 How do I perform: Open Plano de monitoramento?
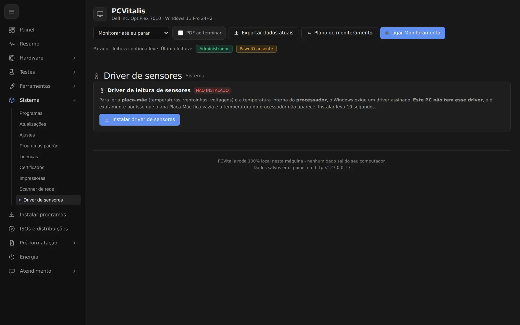339,33
